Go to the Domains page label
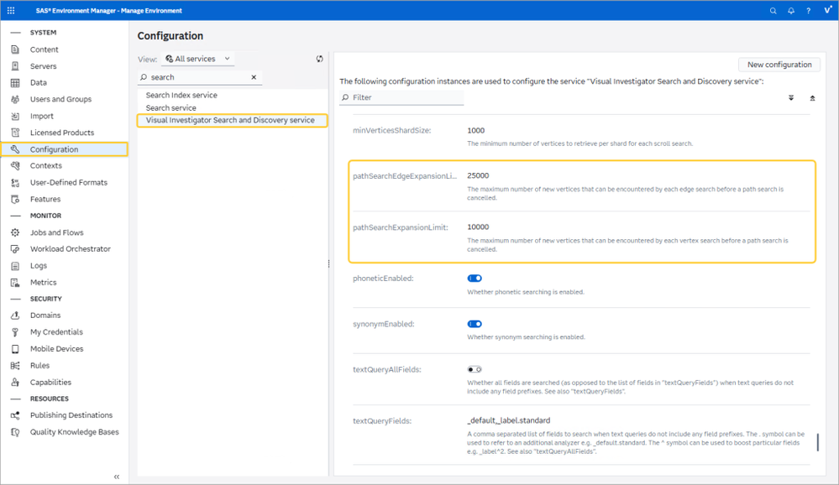This screenshot has width=839, height=485. tap(45, 316)
